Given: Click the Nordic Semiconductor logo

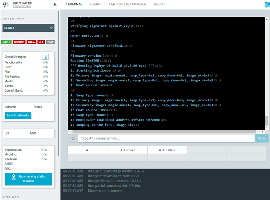Looking at the screenshot, I should pos(267,5).
